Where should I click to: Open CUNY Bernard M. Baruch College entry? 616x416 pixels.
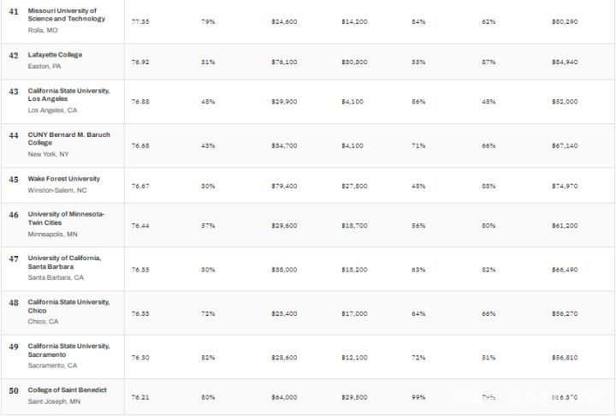68,139
